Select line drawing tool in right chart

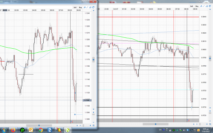[x=204, y=6]
